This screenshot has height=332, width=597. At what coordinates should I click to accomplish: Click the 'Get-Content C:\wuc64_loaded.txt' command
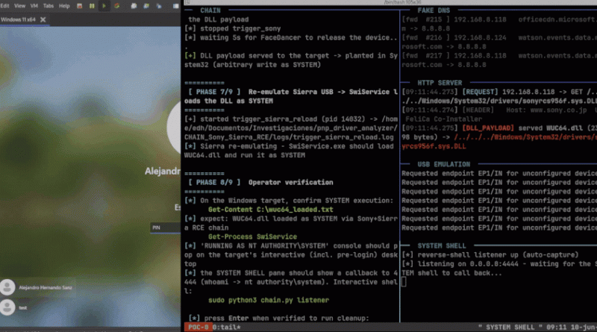(270, 210)
